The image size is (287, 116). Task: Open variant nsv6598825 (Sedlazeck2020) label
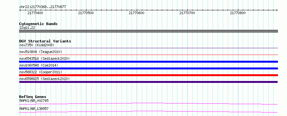click(45, 79)
